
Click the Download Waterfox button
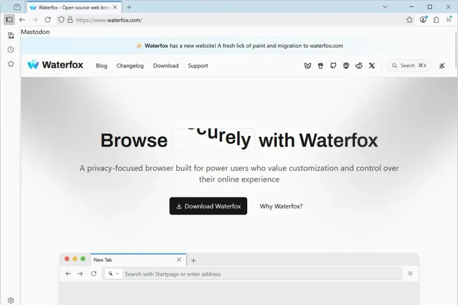(208, 206)
